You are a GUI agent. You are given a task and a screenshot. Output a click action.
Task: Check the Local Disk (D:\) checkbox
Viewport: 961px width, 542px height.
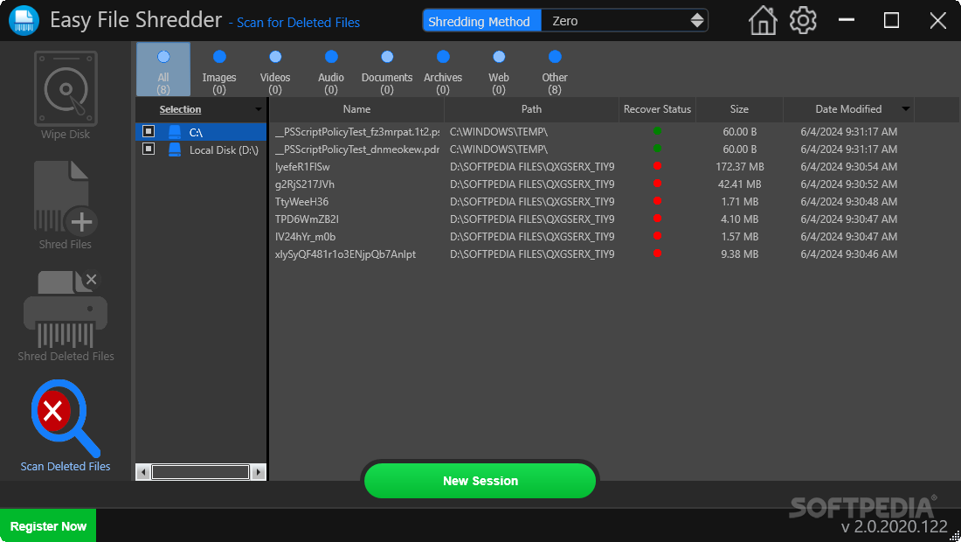[x=149, y=149]
